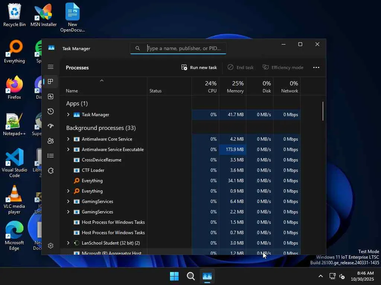Select Notepad++ desktop shortcut
381x285 pixels.
coord(15,124)
